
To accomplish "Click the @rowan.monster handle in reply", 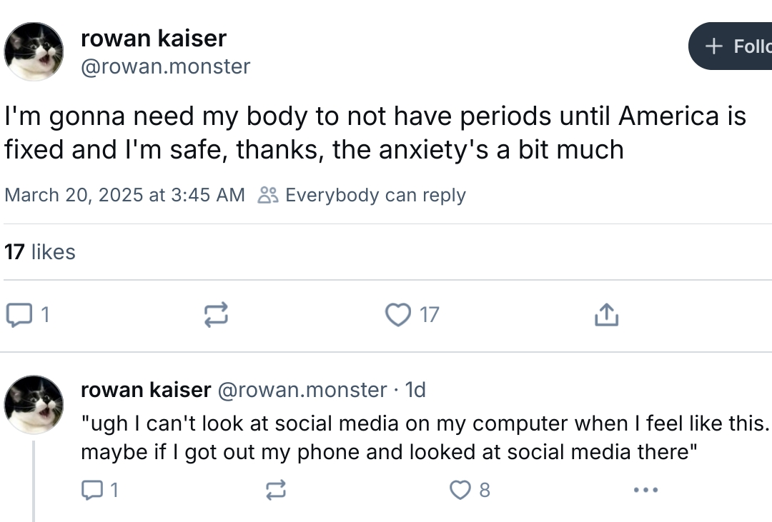I will point(302,390).
